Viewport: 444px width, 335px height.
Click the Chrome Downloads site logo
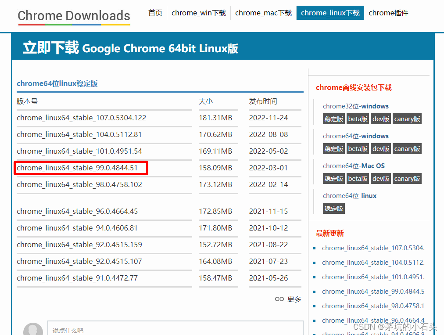(73, 15)
